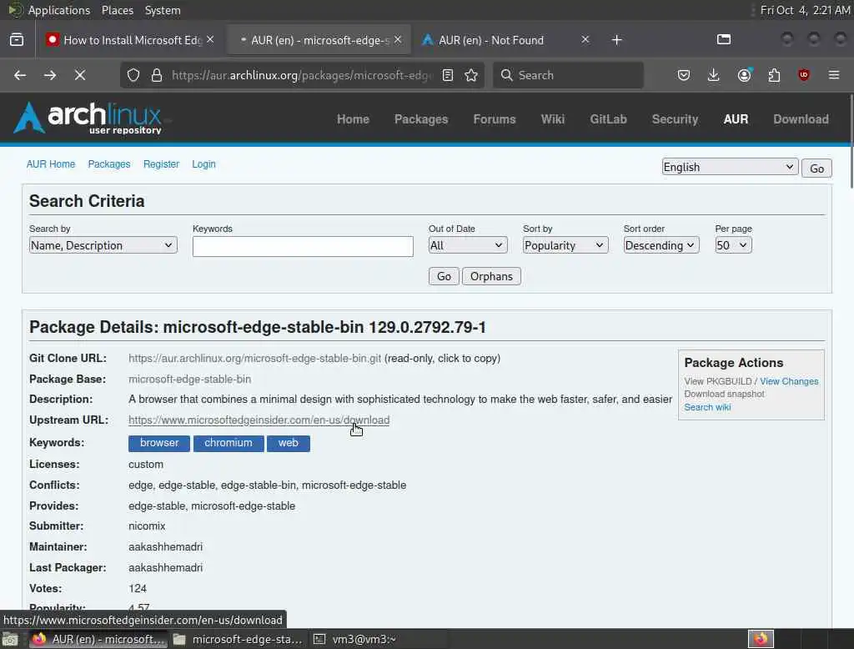Expand the Sort by Popularity dropdown
This screenshot has width=854, height=649.
tap(565, 245)
